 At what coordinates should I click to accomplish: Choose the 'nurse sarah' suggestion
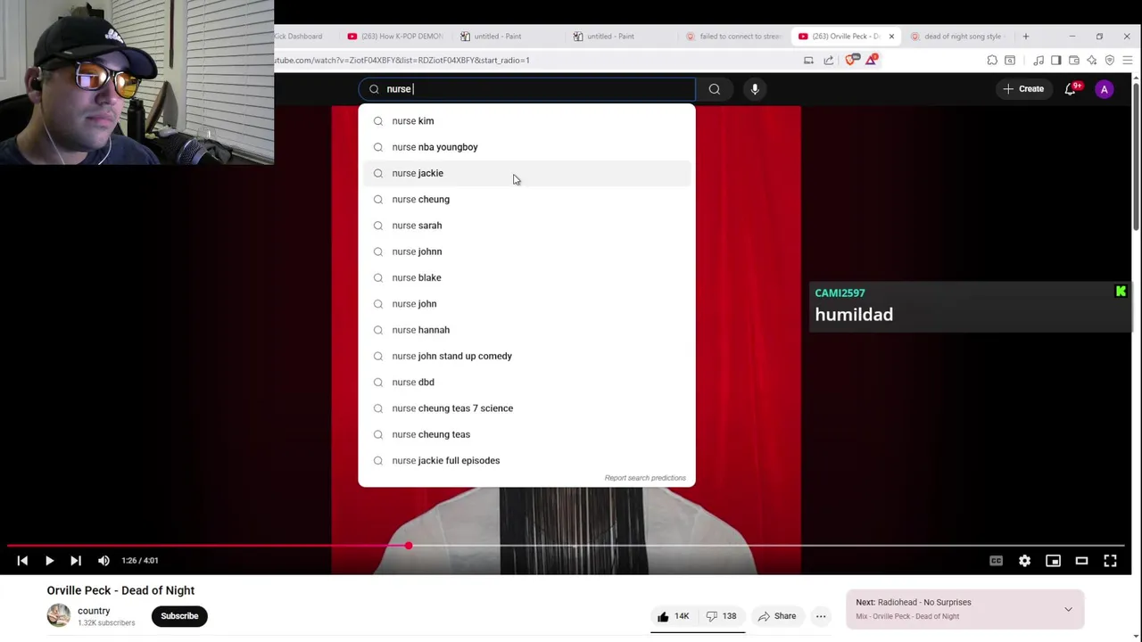point(526,226)
